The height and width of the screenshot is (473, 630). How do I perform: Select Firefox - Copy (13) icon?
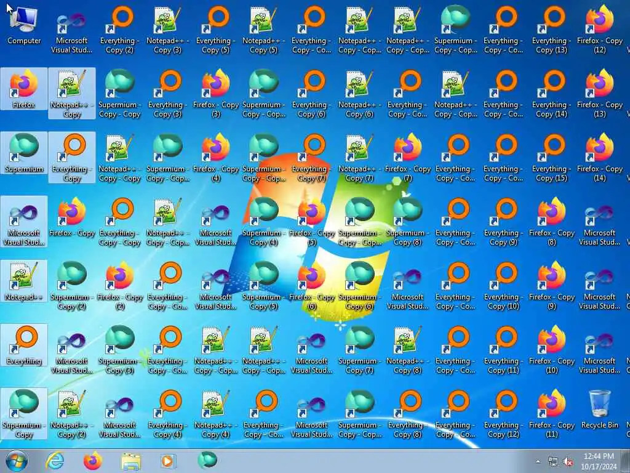pyautogui.click(x=599, y=94)
